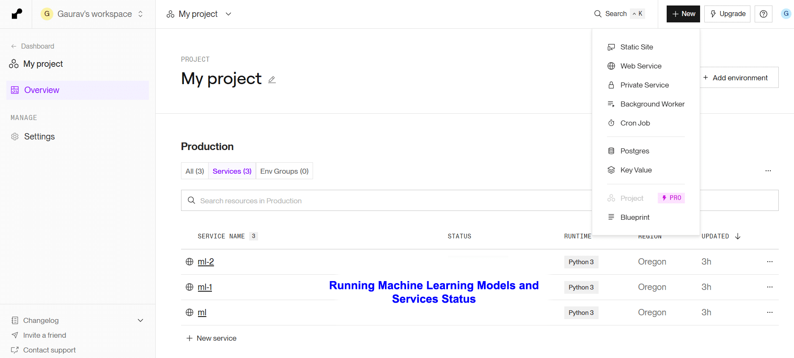
Task: Select Web Service from the New menu
Action: pos(640,66)
